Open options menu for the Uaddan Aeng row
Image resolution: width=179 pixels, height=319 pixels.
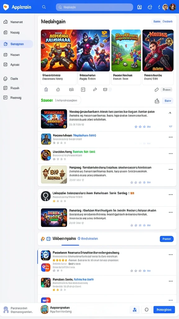(171, 153)
